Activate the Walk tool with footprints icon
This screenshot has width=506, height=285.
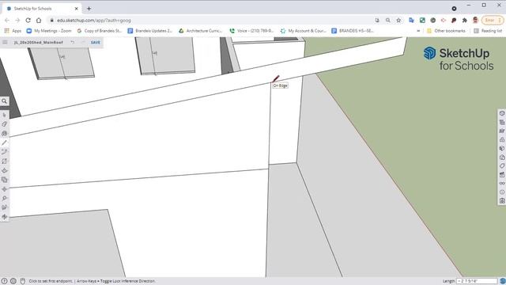click(x=4, y=207)
